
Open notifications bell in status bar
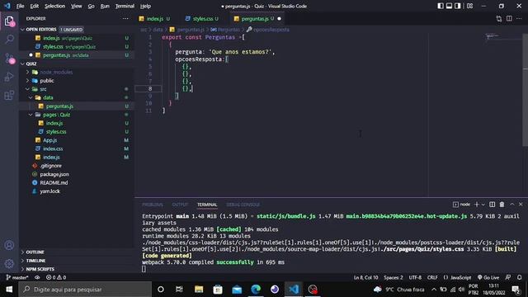(519, 277)
